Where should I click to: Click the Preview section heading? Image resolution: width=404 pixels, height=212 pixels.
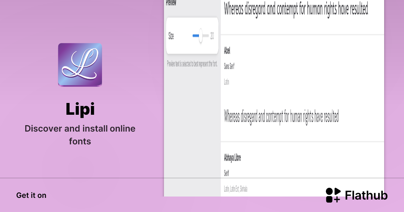pos(171,3)
